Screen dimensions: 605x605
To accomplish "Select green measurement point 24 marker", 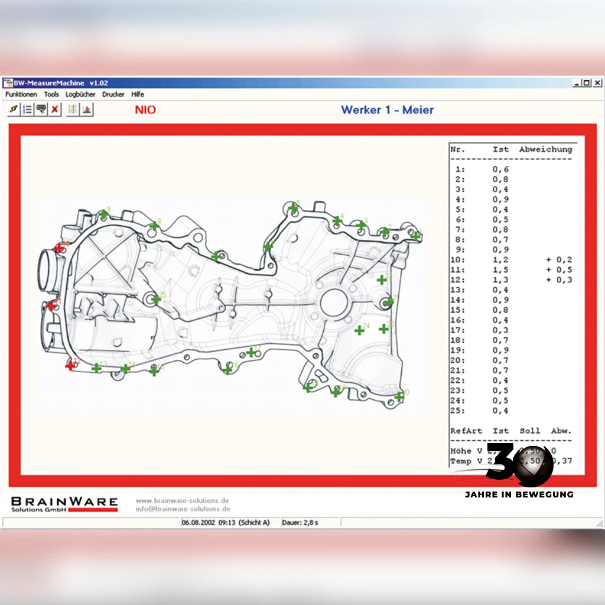I will 359,330.
